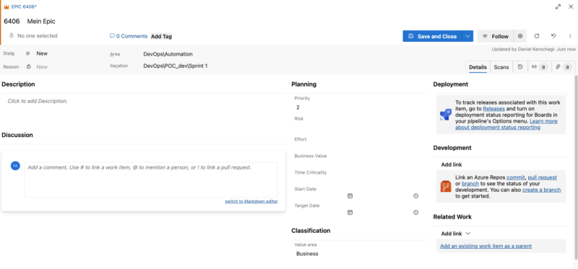
Task: Select the Iteration field DevOps\POC_dev\Sprint 1
Action: (x=176, y=66)
